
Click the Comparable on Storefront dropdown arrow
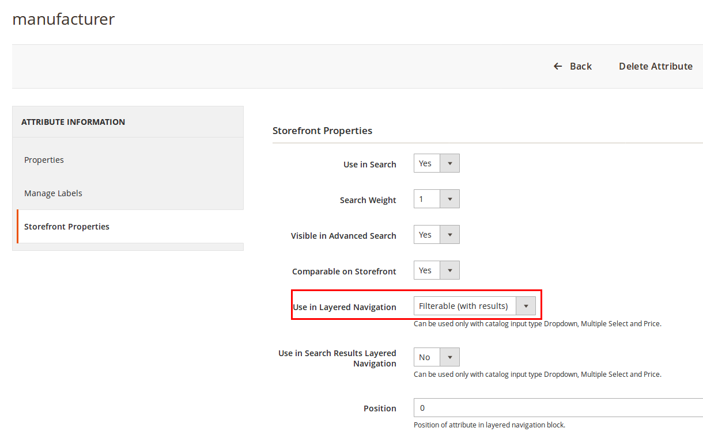point(449,270)
